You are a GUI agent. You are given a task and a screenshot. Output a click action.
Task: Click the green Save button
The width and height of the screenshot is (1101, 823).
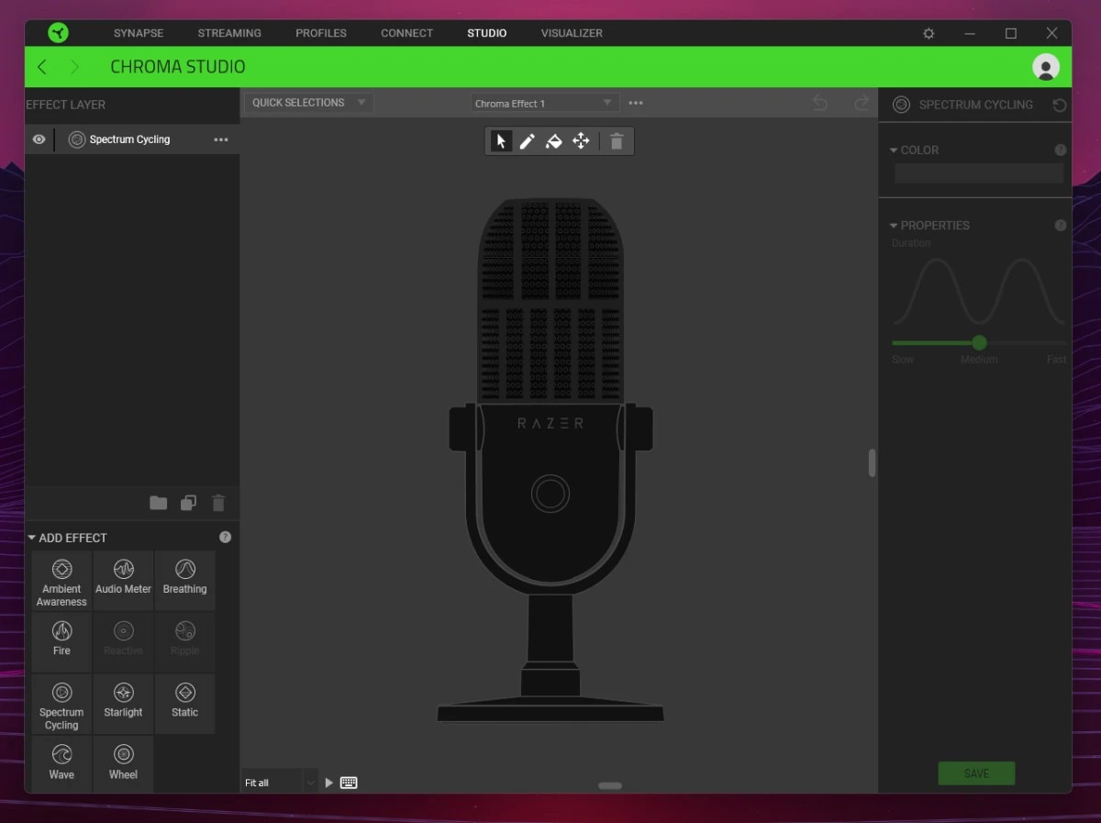tap(976, 773)
